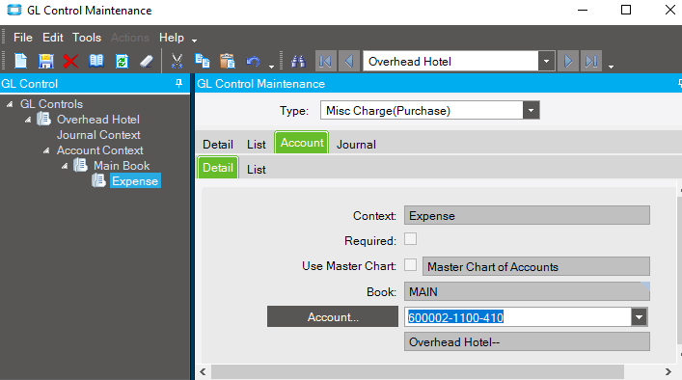Collapse the Account Context node
The height and width of the screenshot is (380, 682).
pyautogui.click(x=46, y=150)
